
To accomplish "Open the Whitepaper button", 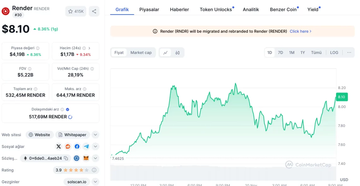I will (x=73, y=135).
